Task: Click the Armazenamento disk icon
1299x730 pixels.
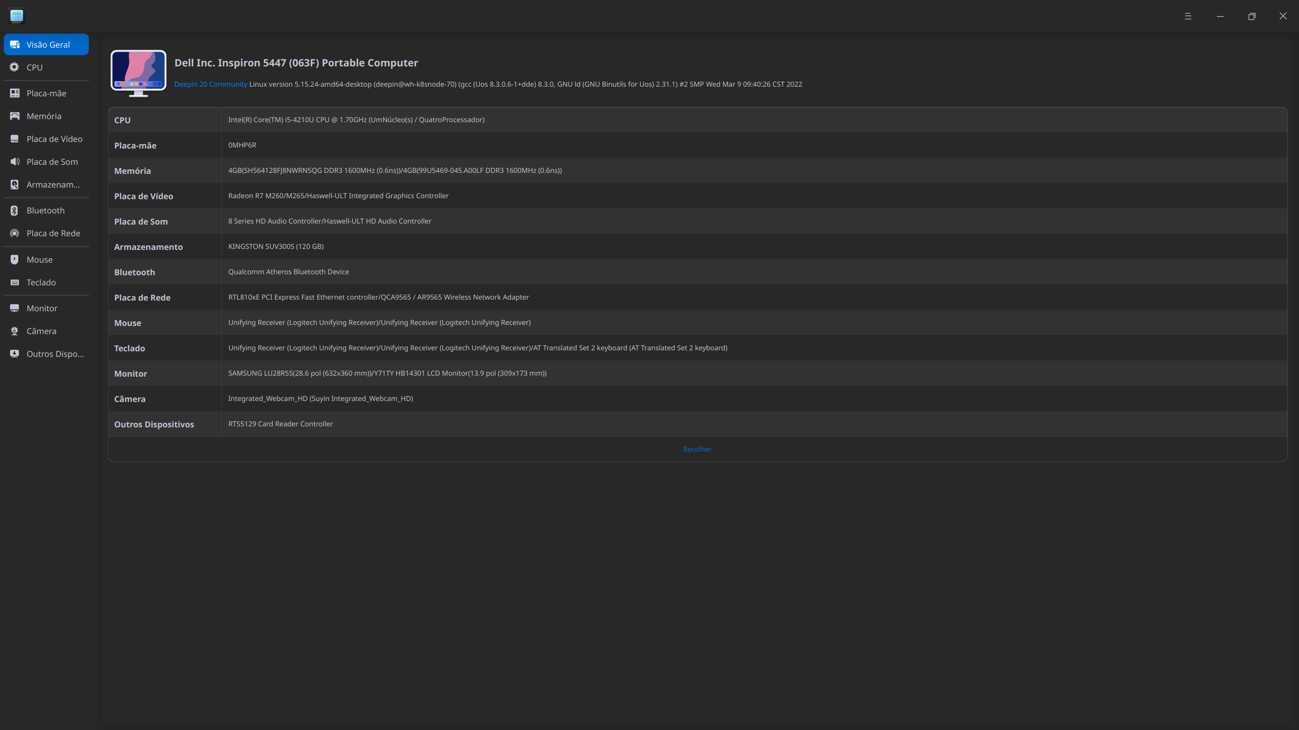Action: [x=15, y=185]
